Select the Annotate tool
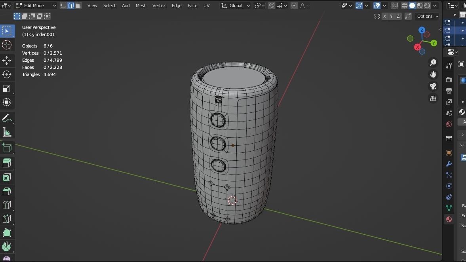 [7, 118]
